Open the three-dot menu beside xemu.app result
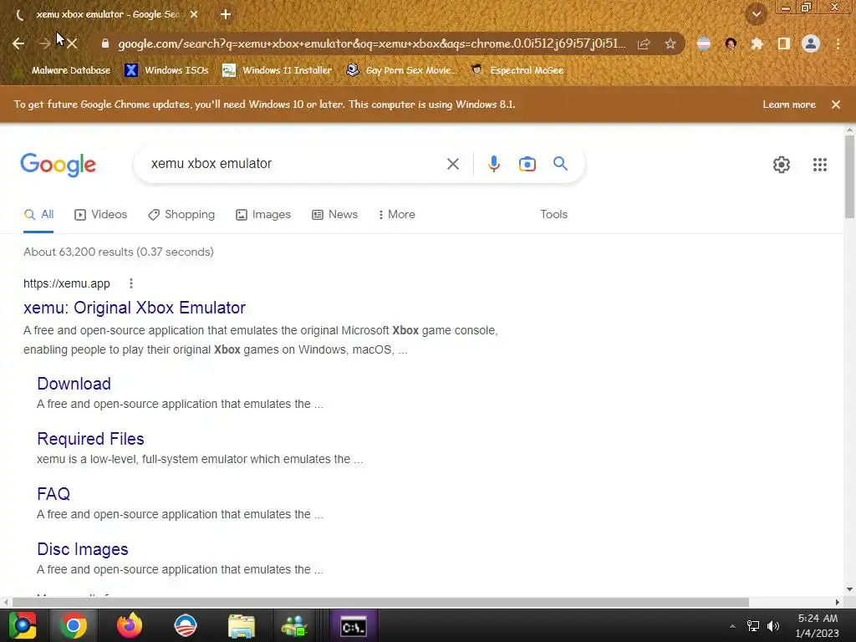Image resolution: width=856 pixels, height=642 pixels. [131, 283]
